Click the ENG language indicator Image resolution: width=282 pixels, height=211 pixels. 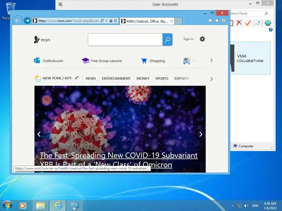coord(255,206)
